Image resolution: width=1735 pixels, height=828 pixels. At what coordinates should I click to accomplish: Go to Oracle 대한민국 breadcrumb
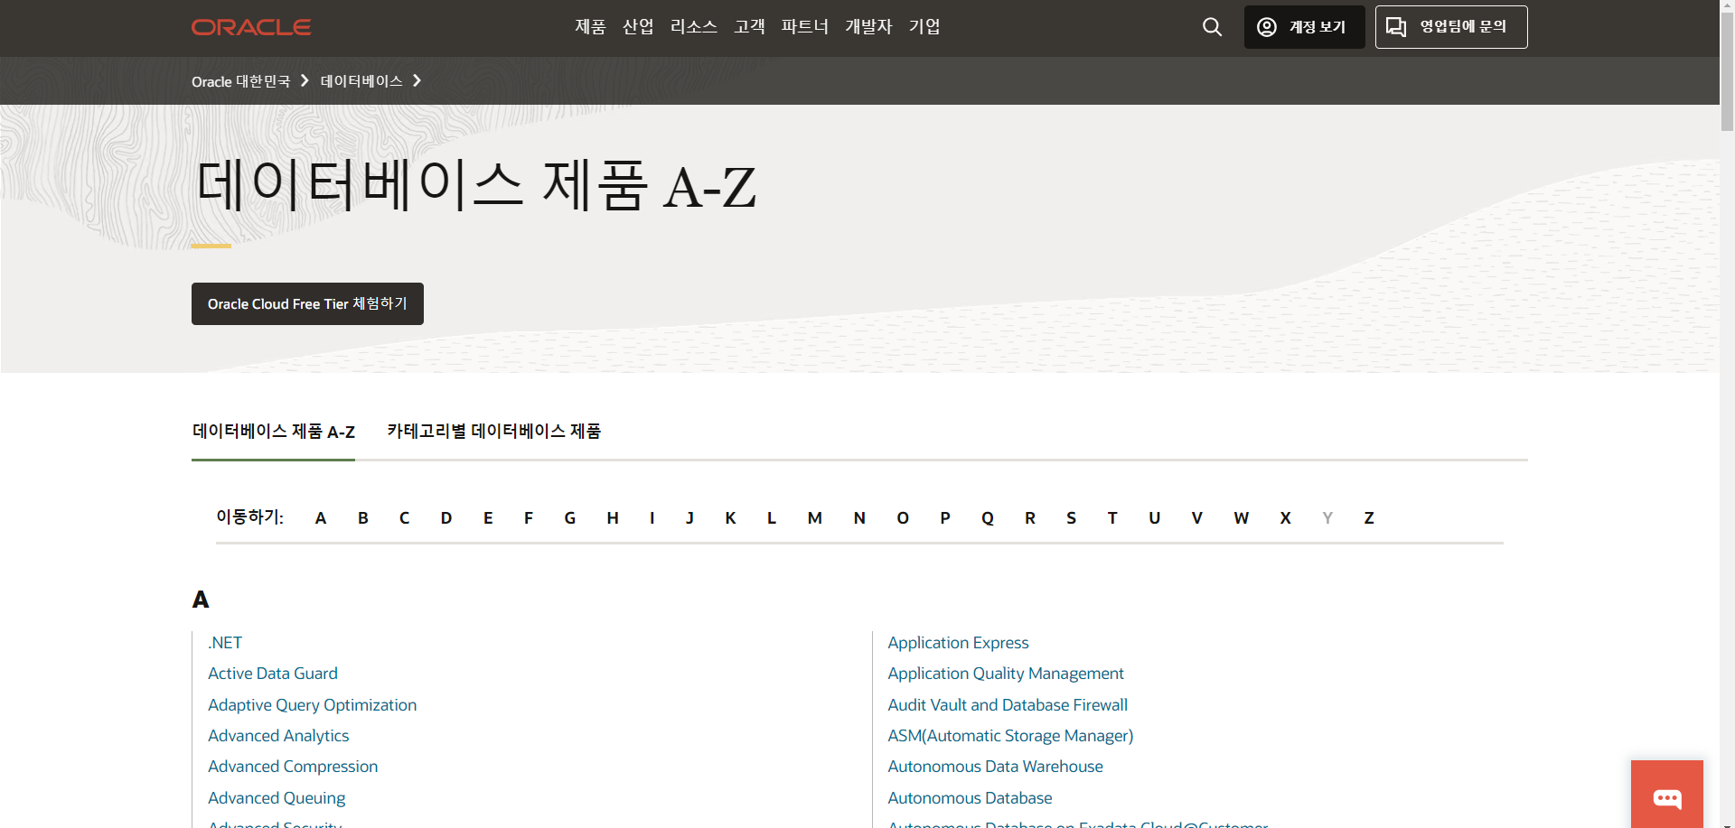pos(240,81)
